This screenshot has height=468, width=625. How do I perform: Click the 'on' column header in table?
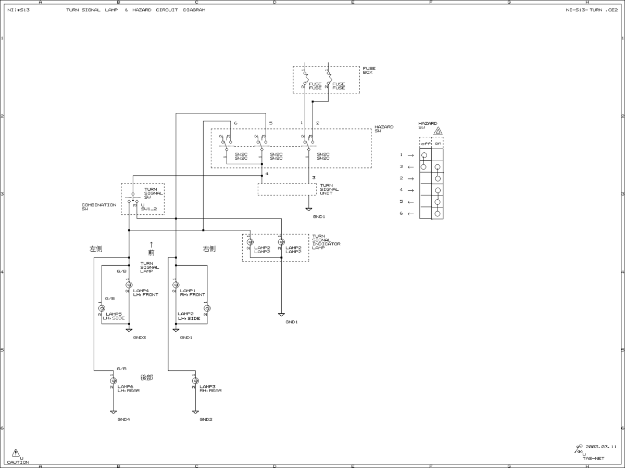pos(438,144)
